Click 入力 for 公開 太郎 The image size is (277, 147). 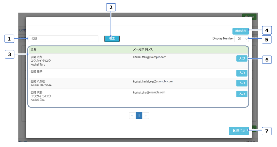242,59
